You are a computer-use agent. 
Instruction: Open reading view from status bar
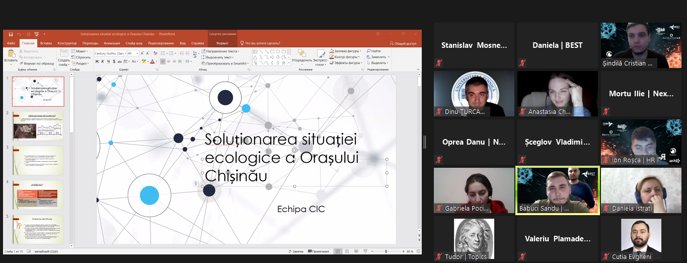click(356, 251)
